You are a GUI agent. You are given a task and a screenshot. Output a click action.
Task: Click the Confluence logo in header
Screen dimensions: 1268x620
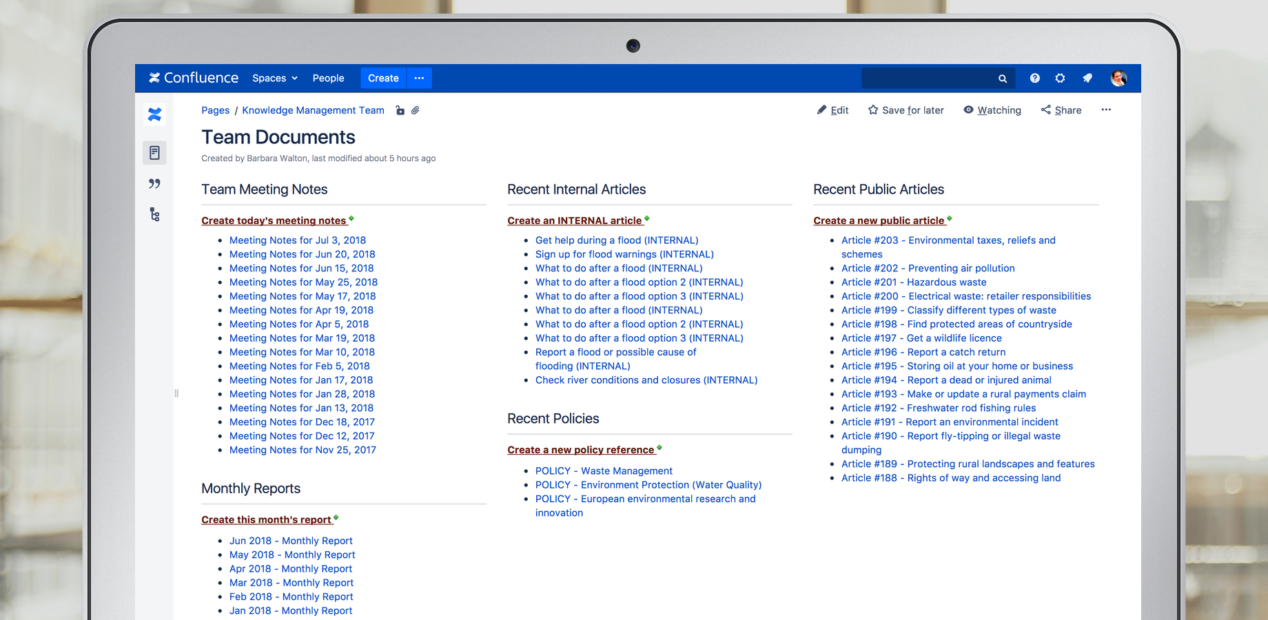[x=194, y=78]
